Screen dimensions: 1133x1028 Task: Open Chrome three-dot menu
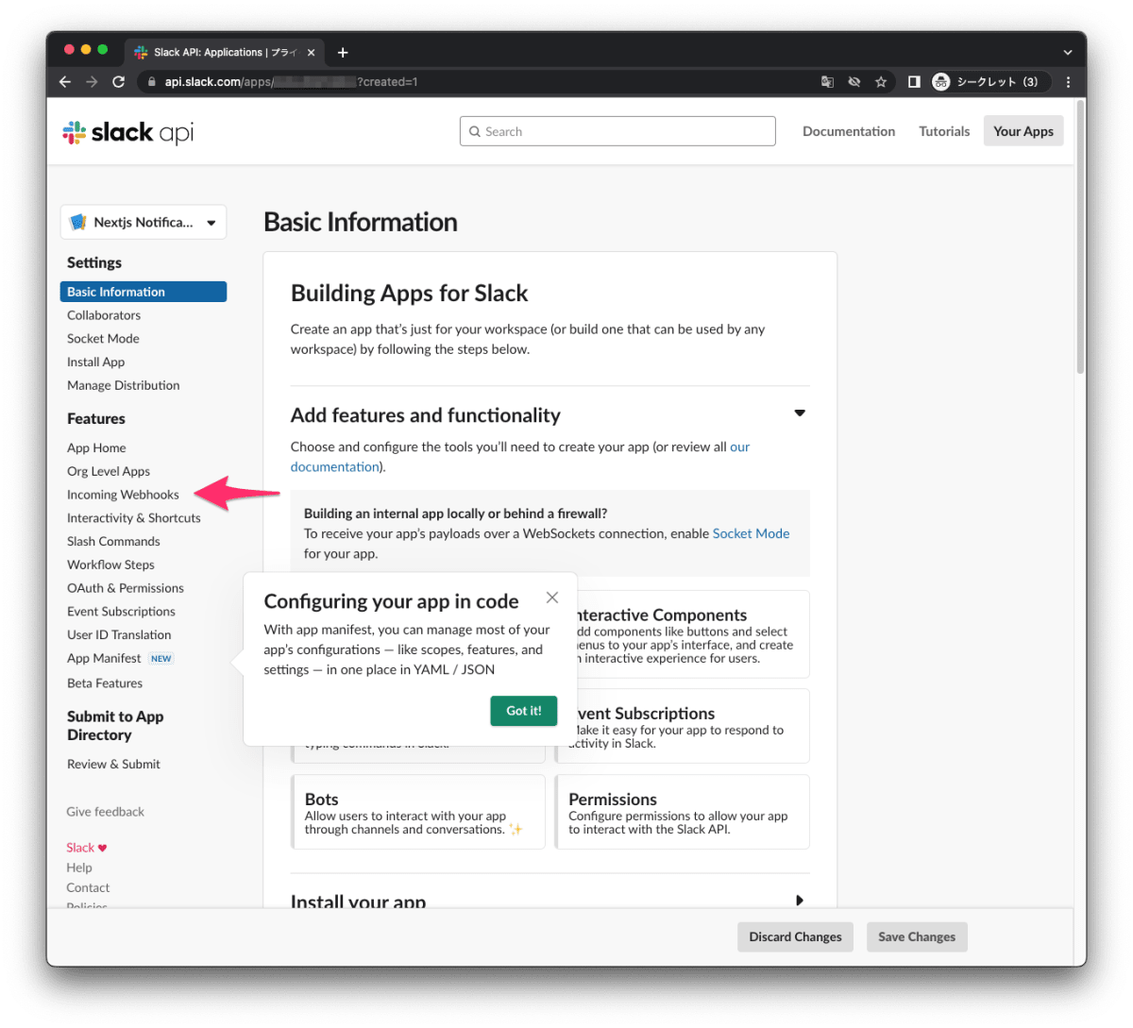(1068, 82)
